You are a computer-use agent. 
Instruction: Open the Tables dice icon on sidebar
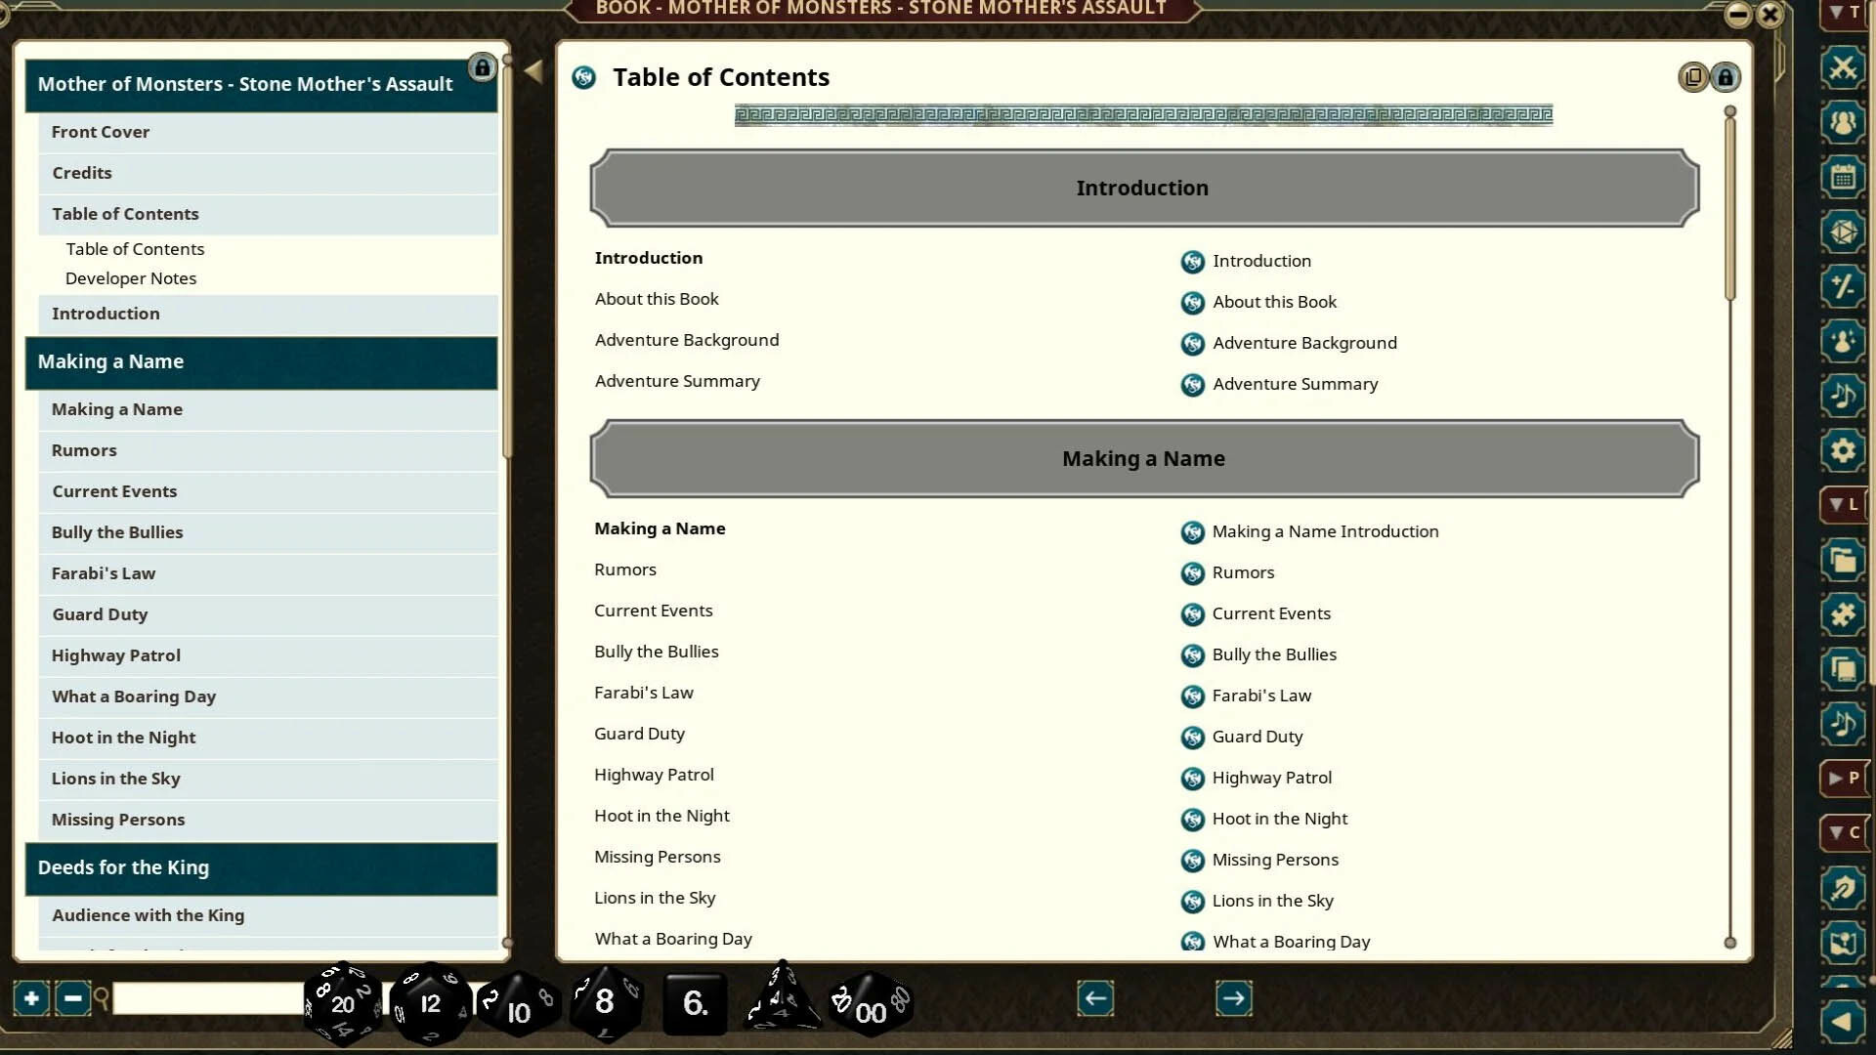(1841, 232)
